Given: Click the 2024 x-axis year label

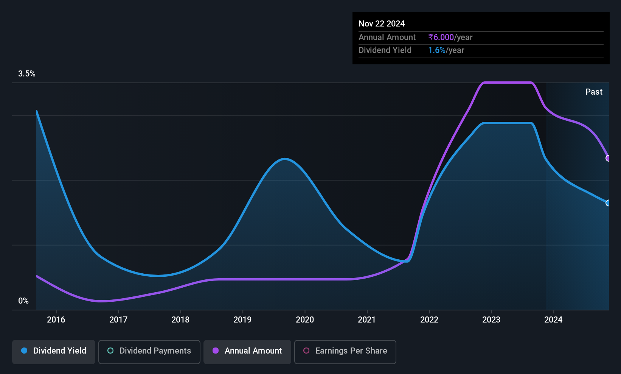Looking at the screenshot, I should tap(553, 319).
